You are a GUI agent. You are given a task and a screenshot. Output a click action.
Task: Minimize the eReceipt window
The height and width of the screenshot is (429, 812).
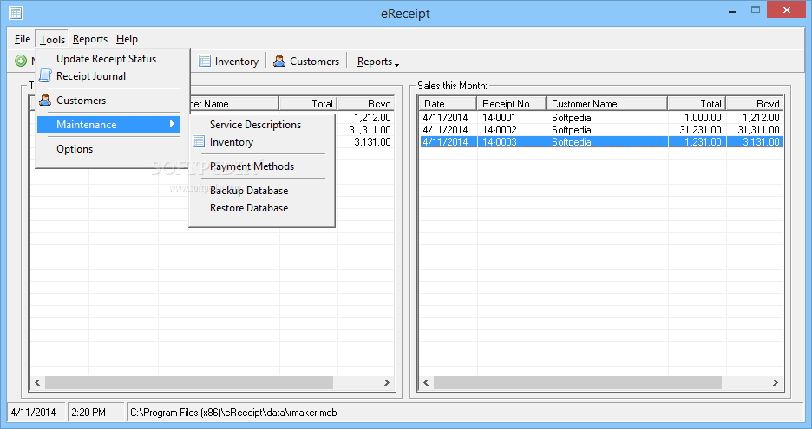[x=731, y=11]
